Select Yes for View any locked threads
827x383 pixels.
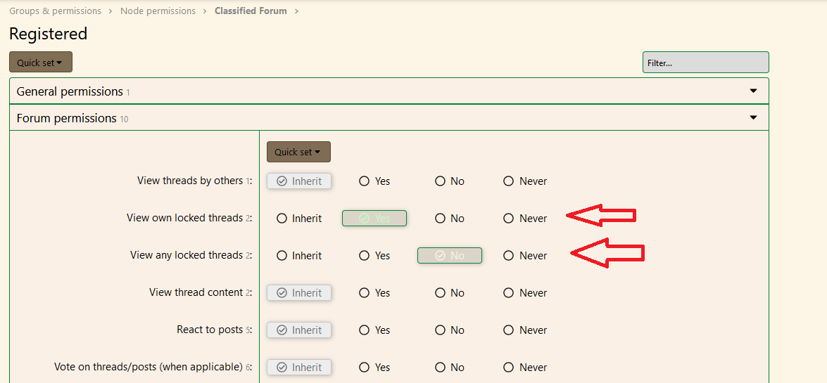click(374, 256)
